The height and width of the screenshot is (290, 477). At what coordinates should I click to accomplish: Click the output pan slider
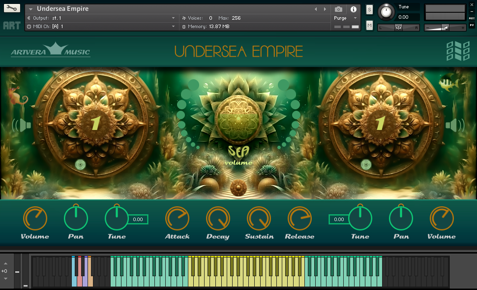(398, 28)
